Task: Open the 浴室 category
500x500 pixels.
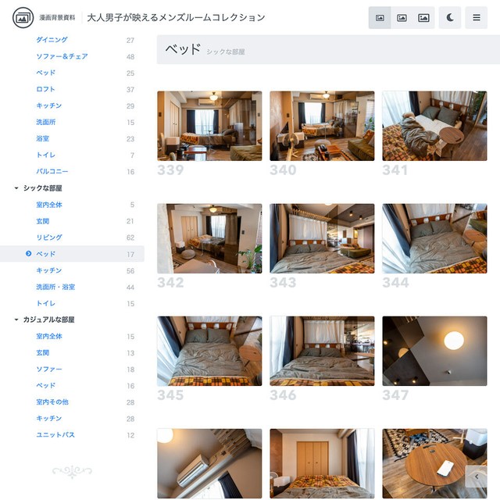Action: pos(43,139)
